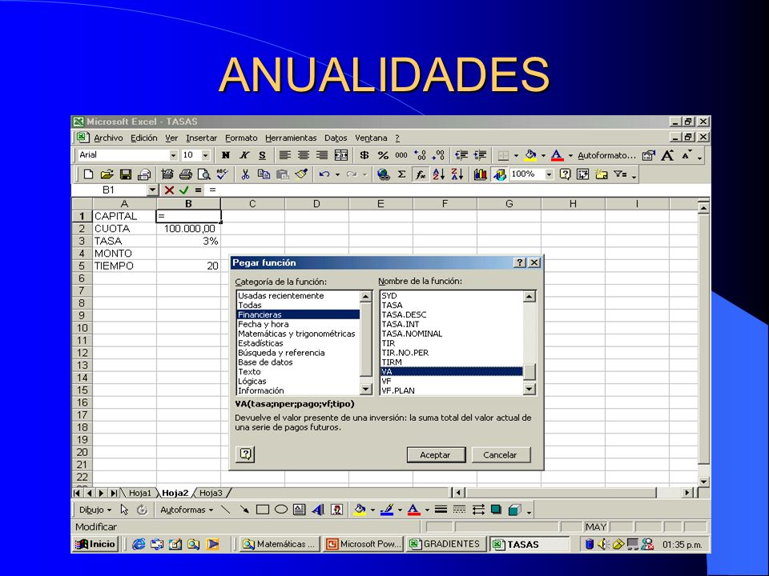This screenshot has width=769, height=576.
Task: Select cell B2 with 100.000,00
Action: click(x=189, y=229)
